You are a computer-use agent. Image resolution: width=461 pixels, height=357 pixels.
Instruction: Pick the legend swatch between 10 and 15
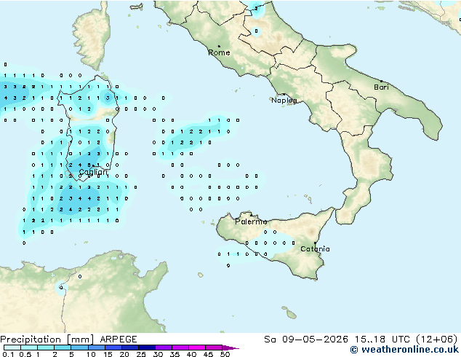click(x=96, y=348)
